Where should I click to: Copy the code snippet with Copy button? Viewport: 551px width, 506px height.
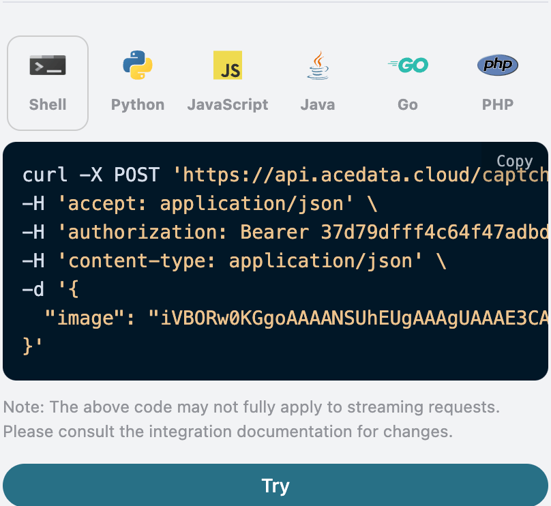pos(514,161)
